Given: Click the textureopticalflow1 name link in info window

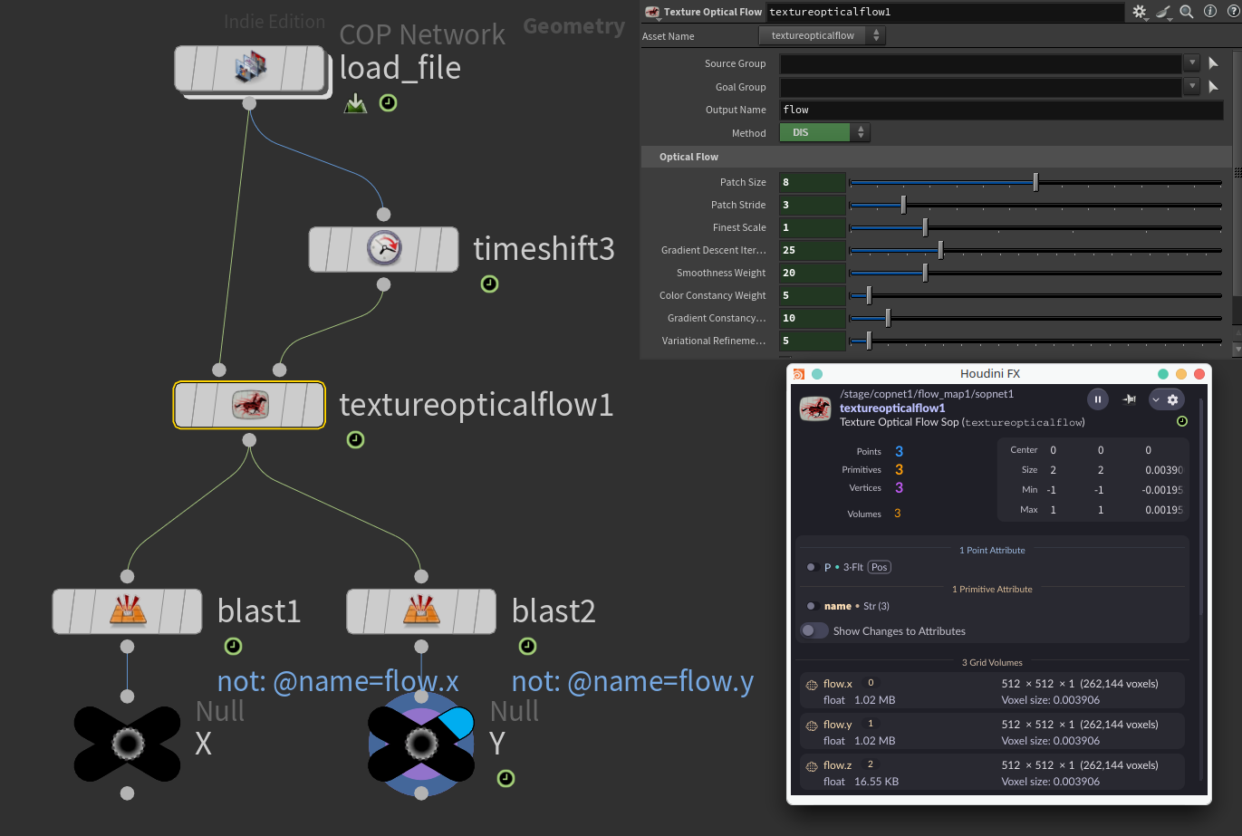Looking at the screenshot, I should click(892, 408).
